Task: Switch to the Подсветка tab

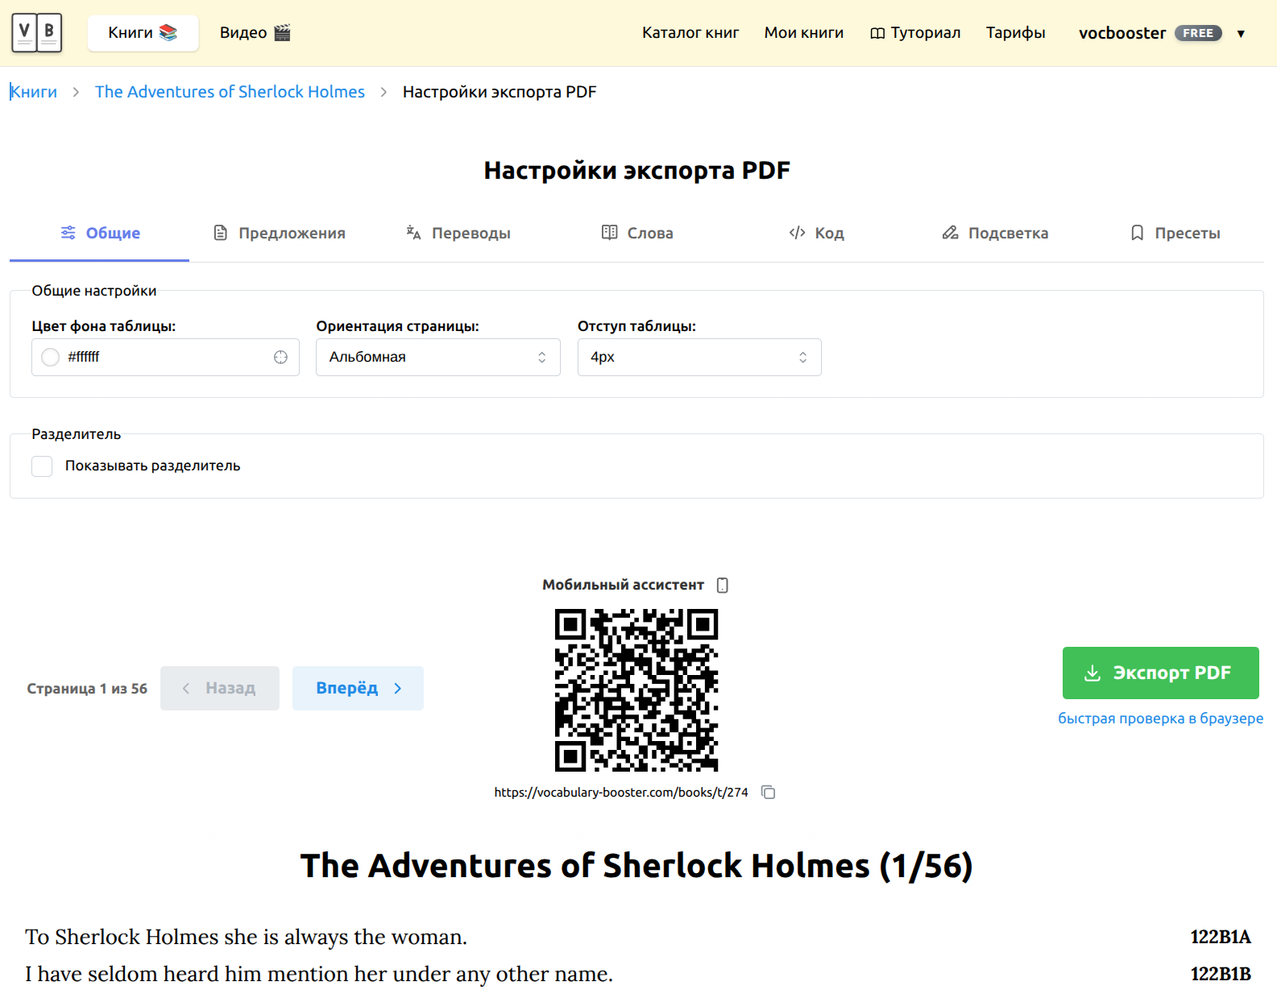Action: pyautogui.click(x=995, y=234)
